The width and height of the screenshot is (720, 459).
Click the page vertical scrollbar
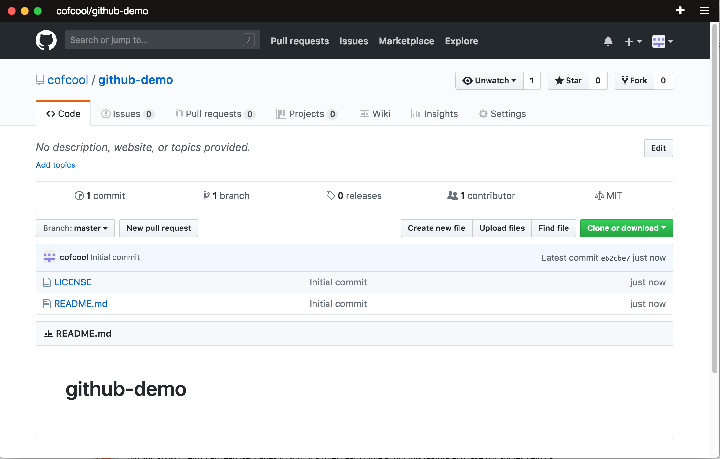714,198
